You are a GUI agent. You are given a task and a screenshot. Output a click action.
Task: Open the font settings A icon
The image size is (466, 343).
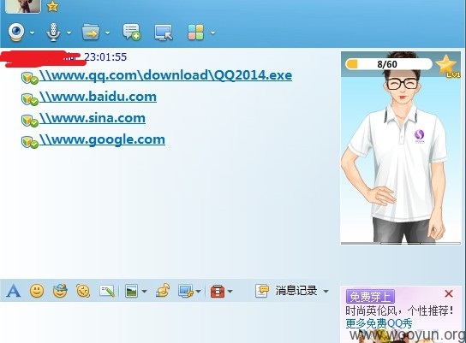(14, 291)
